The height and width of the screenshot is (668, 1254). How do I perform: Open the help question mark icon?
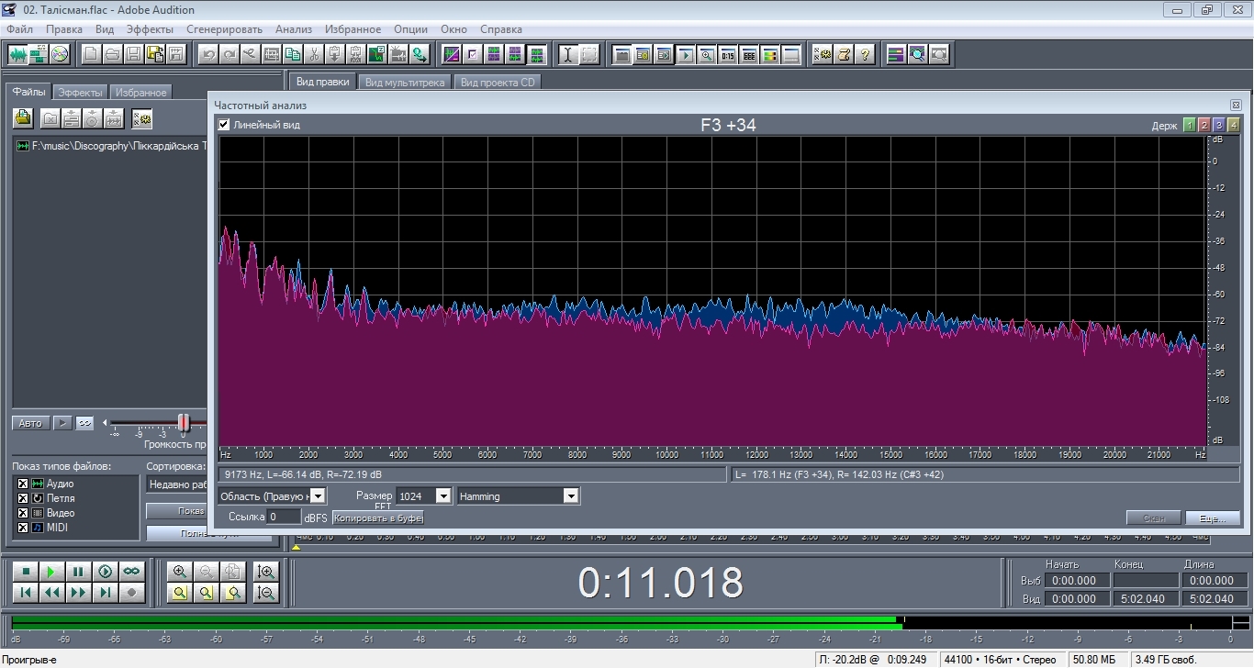click(865, 54)
